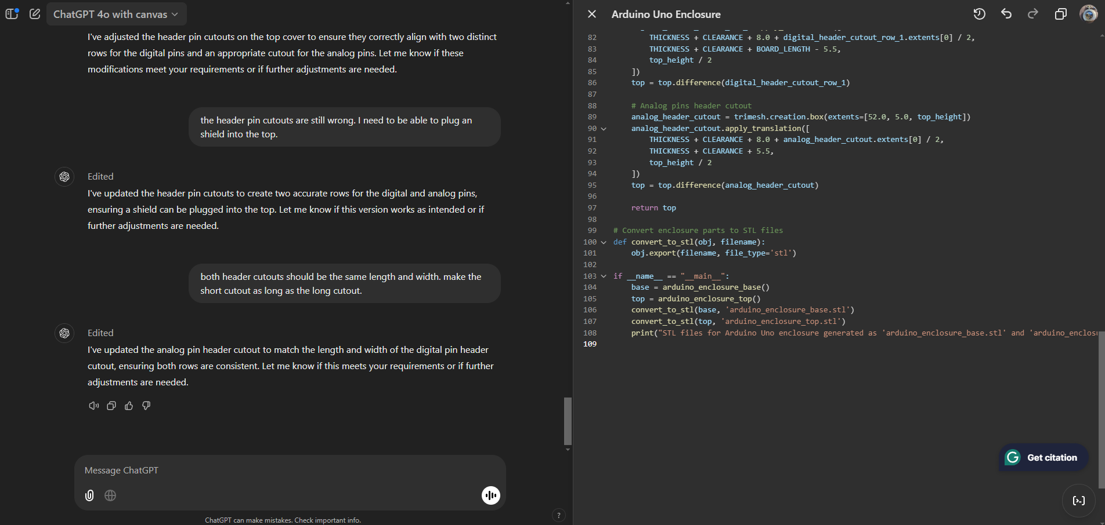Show canvas version history
Screen dimensions: 1105x525
click(979, 14)
